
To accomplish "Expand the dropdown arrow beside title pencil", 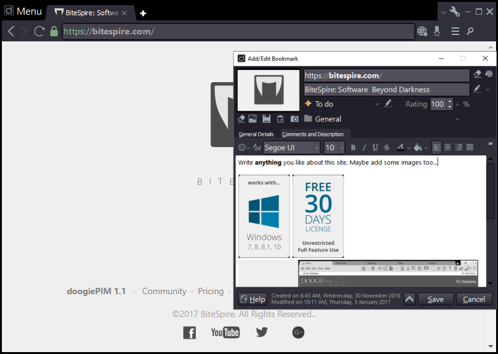I will (x=488, y=90).
